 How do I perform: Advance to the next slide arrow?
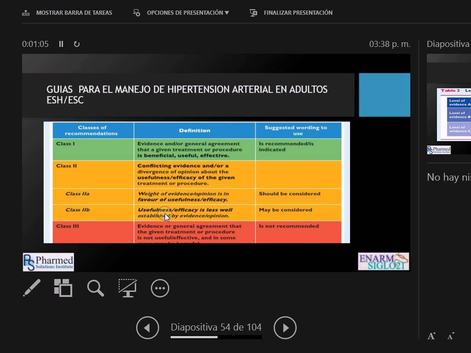285,327
